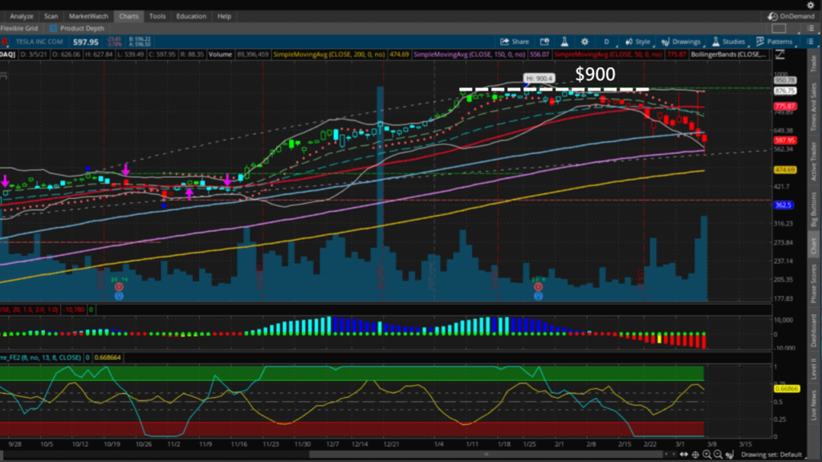
Task: Open the Dashboard side tab
Action: point(814,332)
